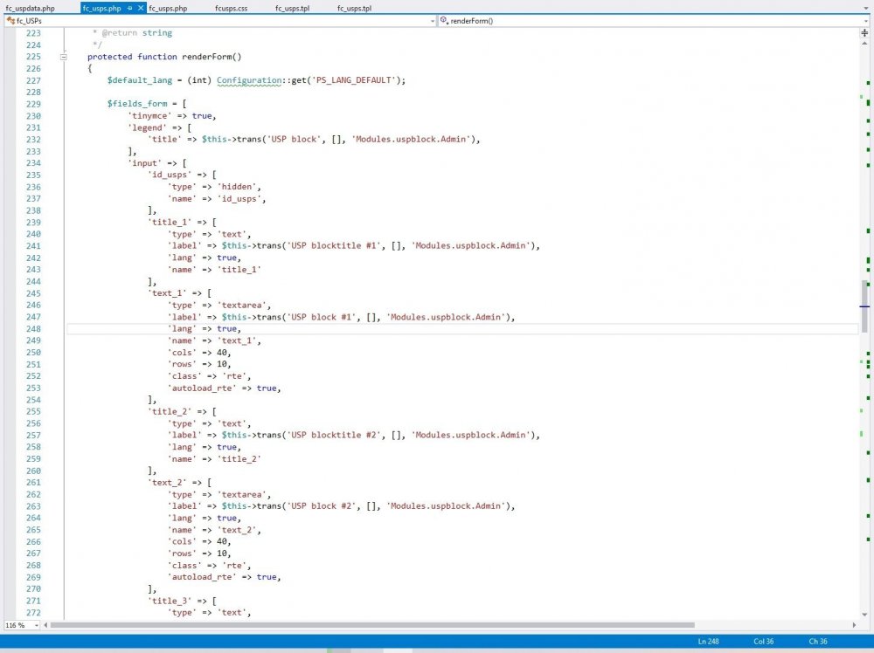Image resolution: width=874 pixels, height=653 pixels.
Task: Click the left arrow of horizontal scrollbar
Action: pyautogui.click(x=45, y=625)
